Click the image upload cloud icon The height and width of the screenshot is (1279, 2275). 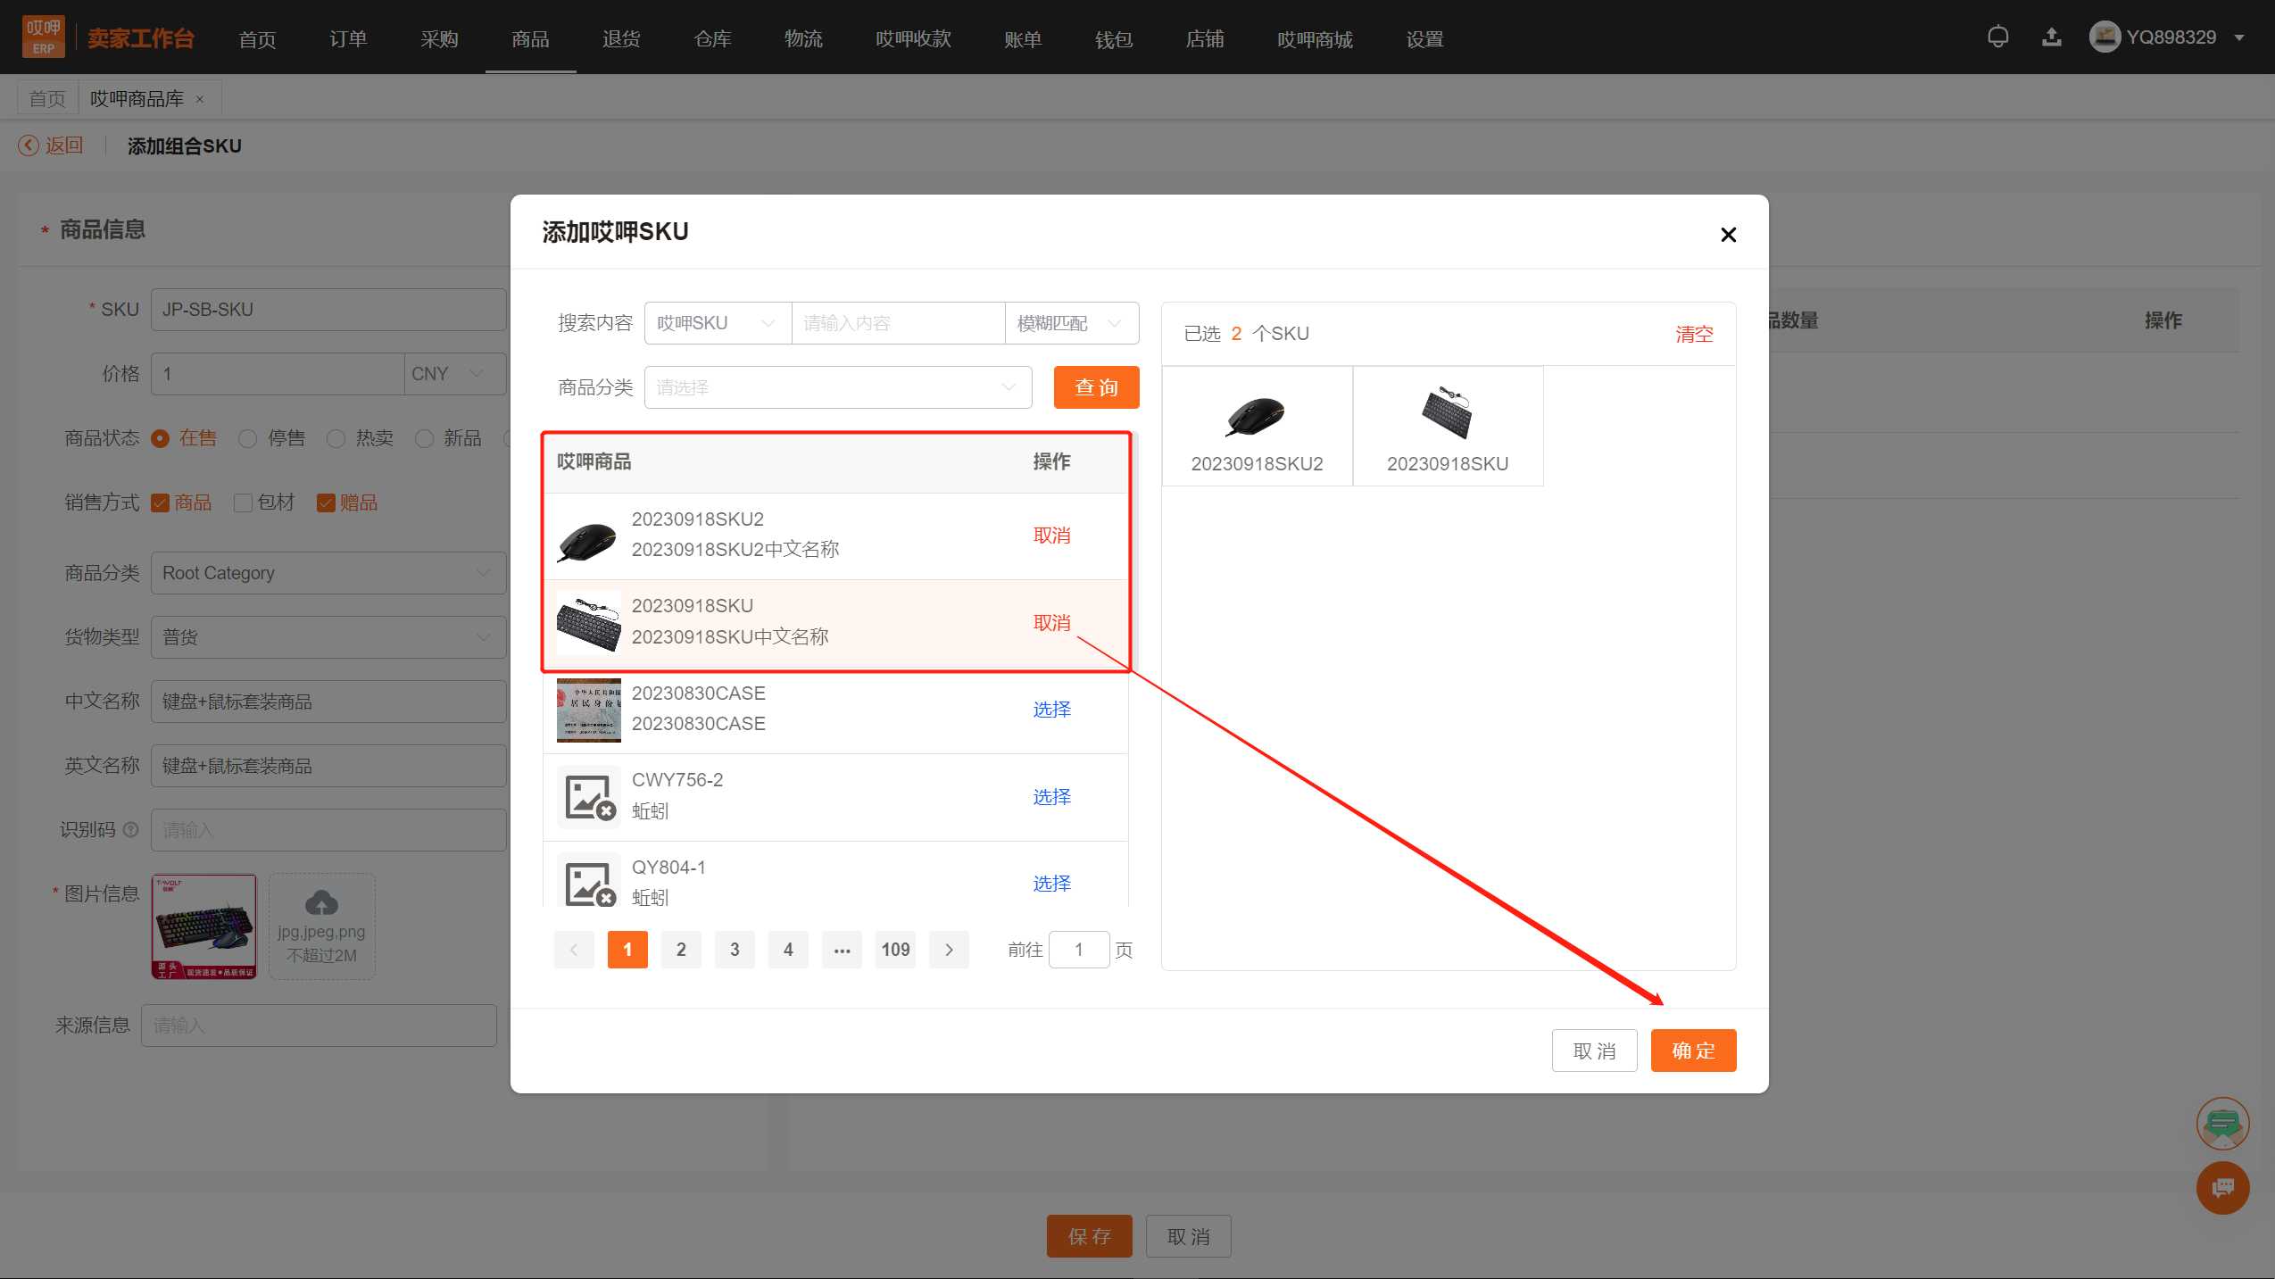(321, 903)
